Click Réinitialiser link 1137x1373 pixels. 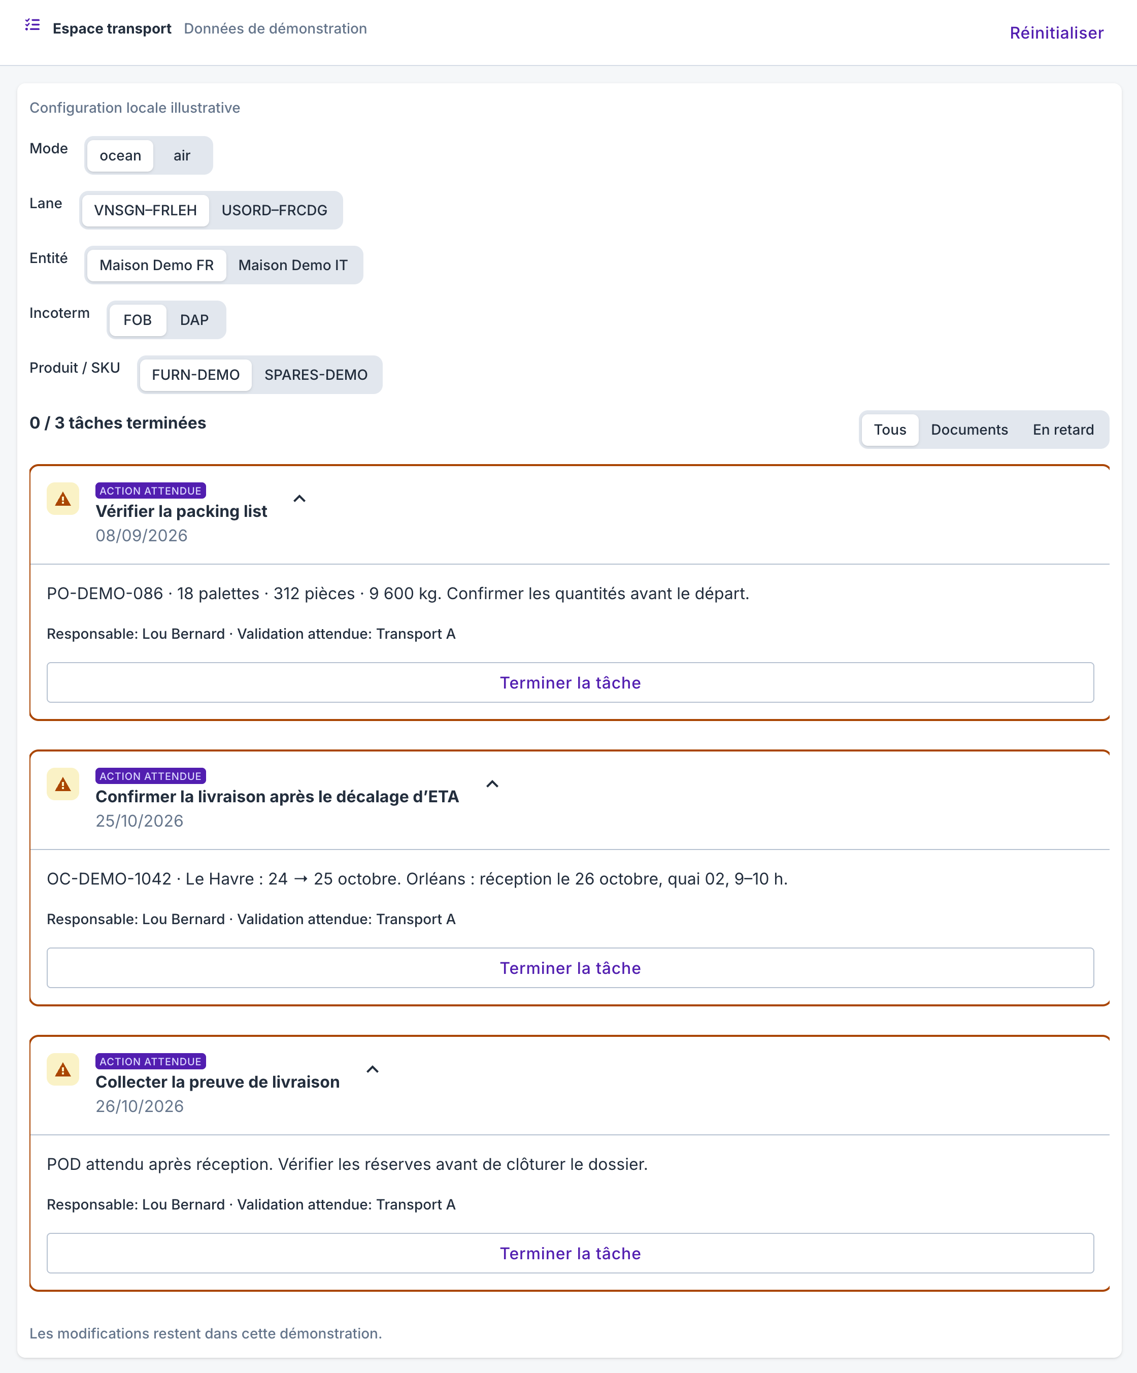pos(1057,32)
